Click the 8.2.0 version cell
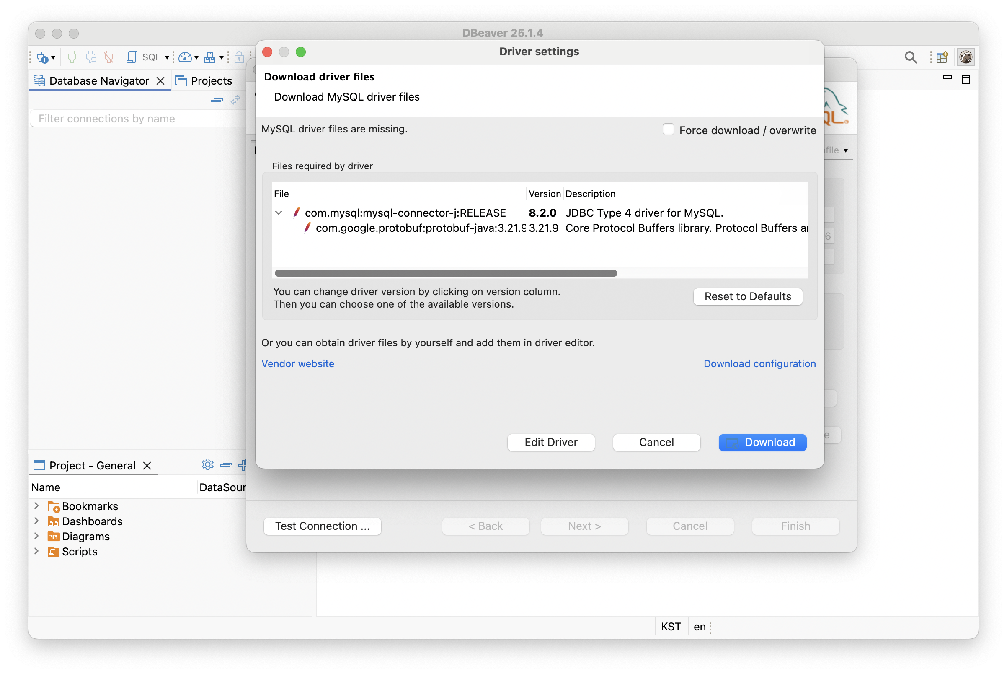The width and height of the screenshot is (1007, 674). point(542,213)
